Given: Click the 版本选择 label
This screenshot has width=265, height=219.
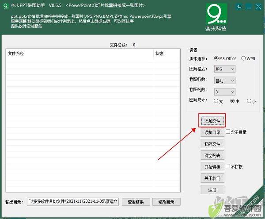Looking at the screenshot, I should [198, 58].
